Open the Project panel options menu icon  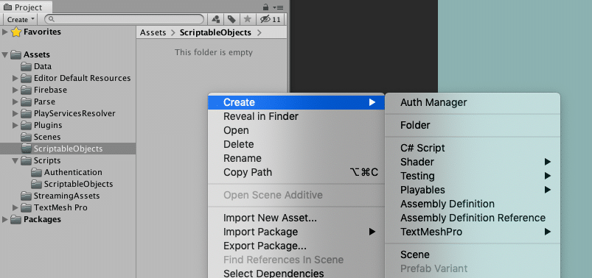coord(279,7)
